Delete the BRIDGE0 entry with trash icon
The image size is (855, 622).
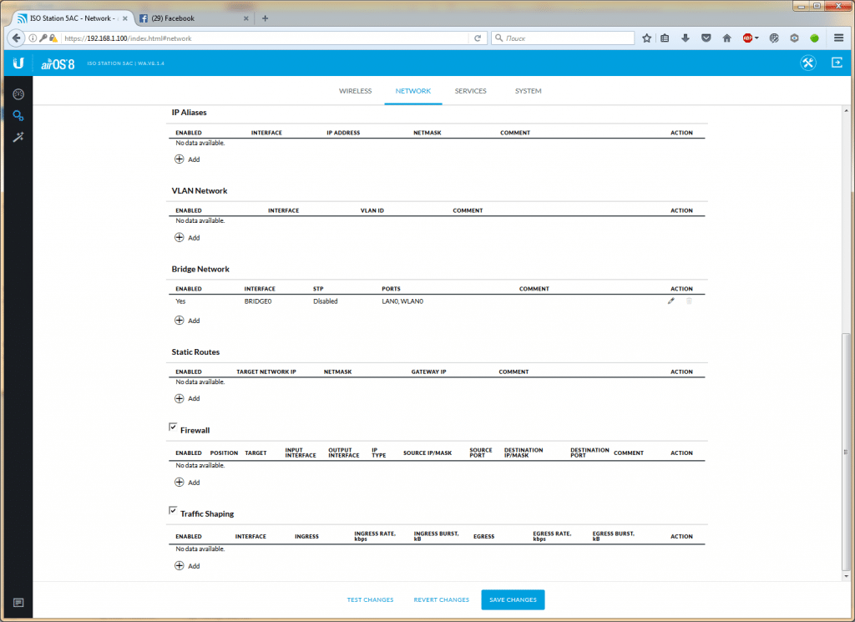689,301
